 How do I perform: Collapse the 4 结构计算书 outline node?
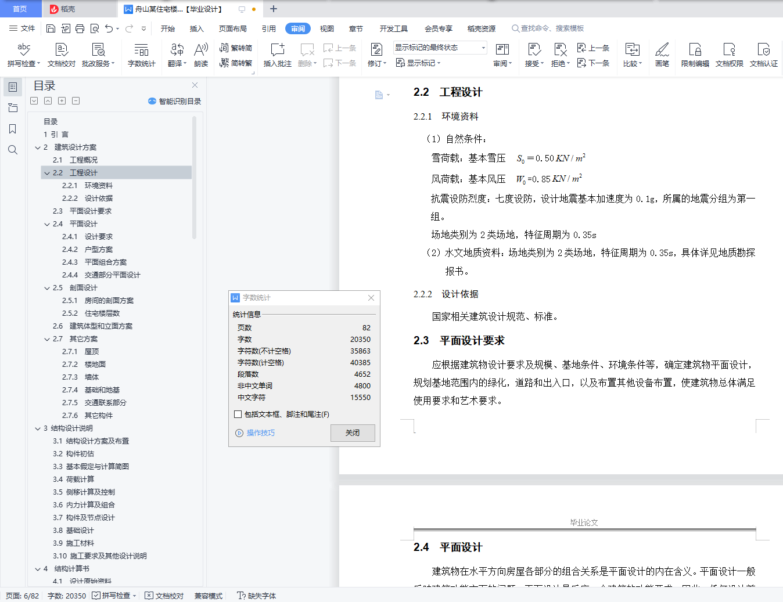click(38, 569)
